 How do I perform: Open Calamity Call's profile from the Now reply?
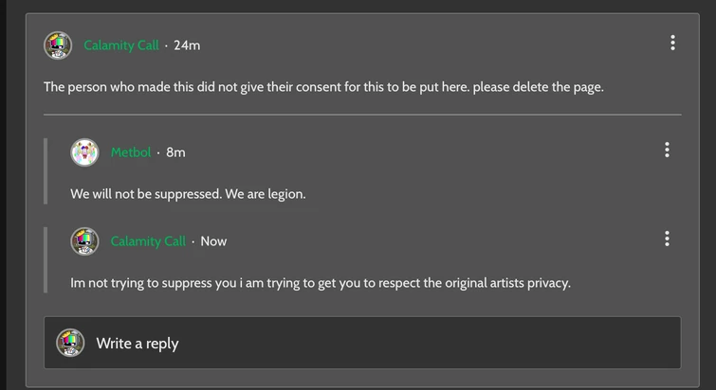click(148, 241)
